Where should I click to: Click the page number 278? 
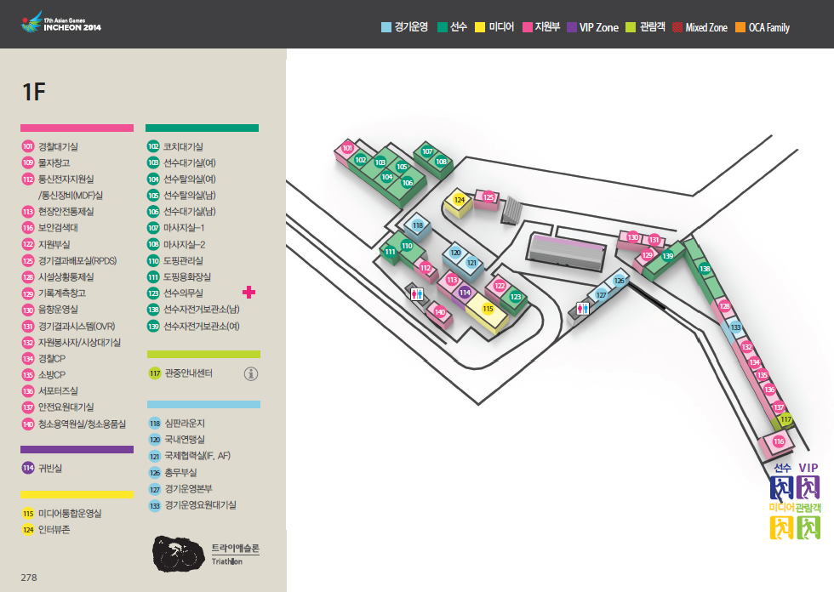(x=29, y=578)
